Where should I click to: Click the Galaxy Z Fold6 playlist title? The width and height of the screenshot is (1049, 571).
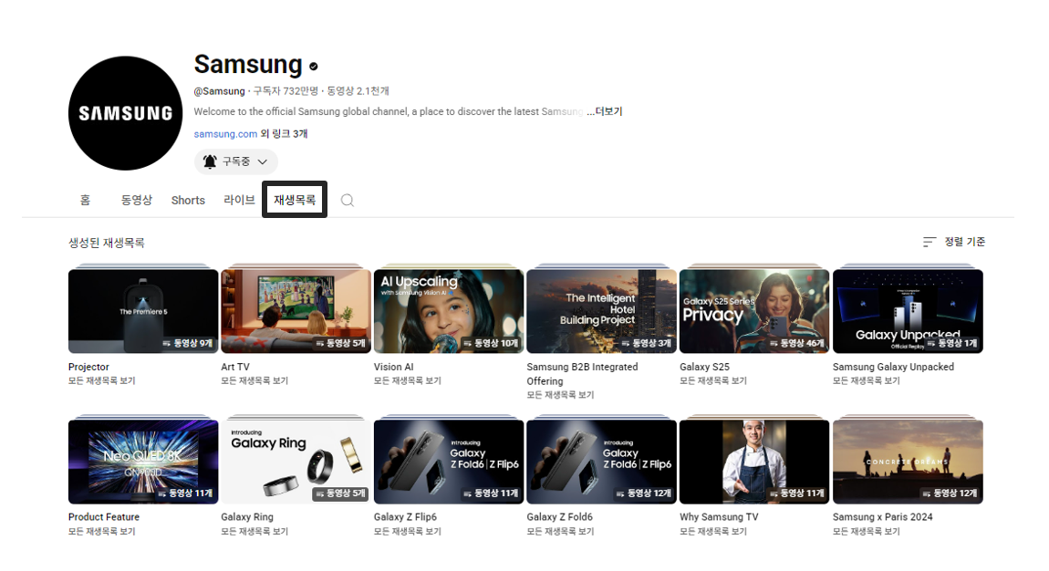[559, 517]
